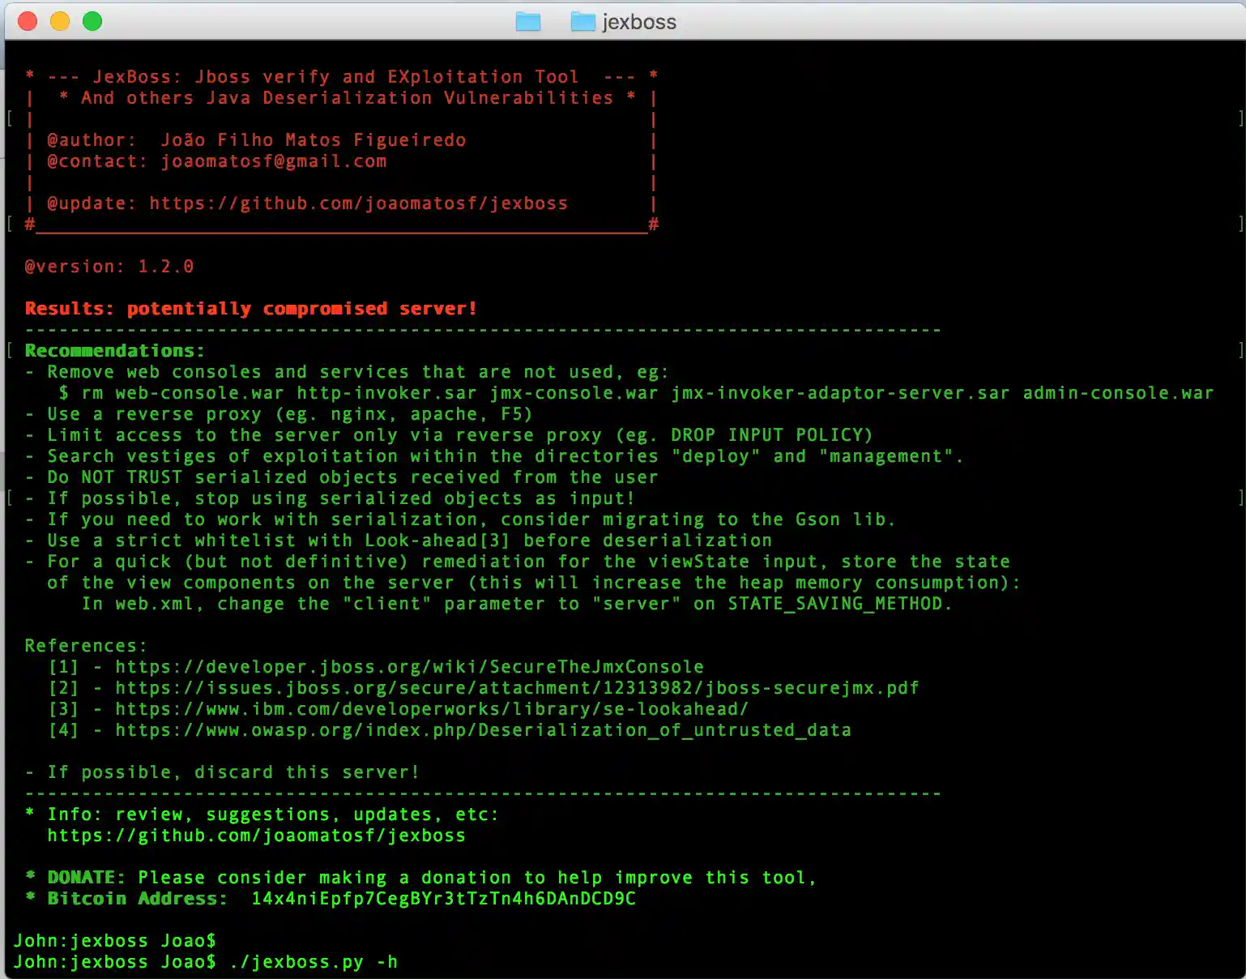Click "If possible, stop using serialized objects" line
Viewport: 1246px width, 979px height.
(330, 498)
